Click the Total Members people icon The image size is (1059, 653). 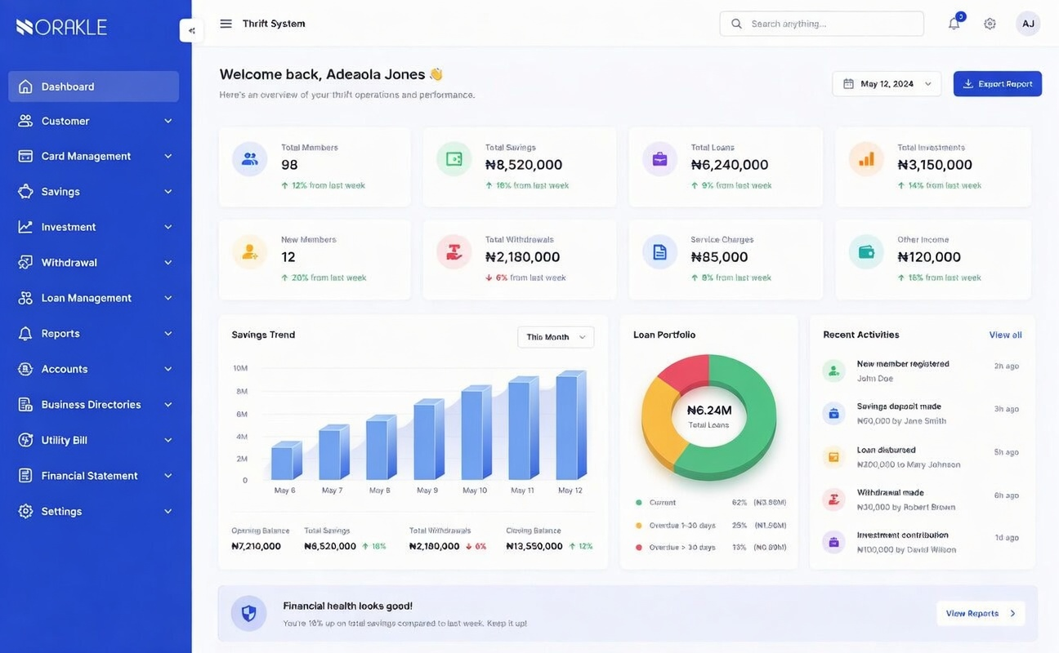click(249, 159)
